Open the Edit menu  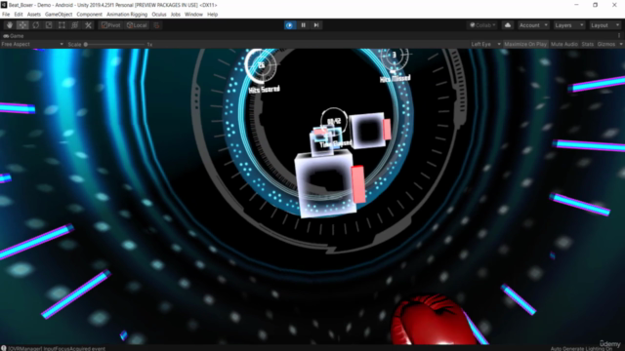[19, 15]
